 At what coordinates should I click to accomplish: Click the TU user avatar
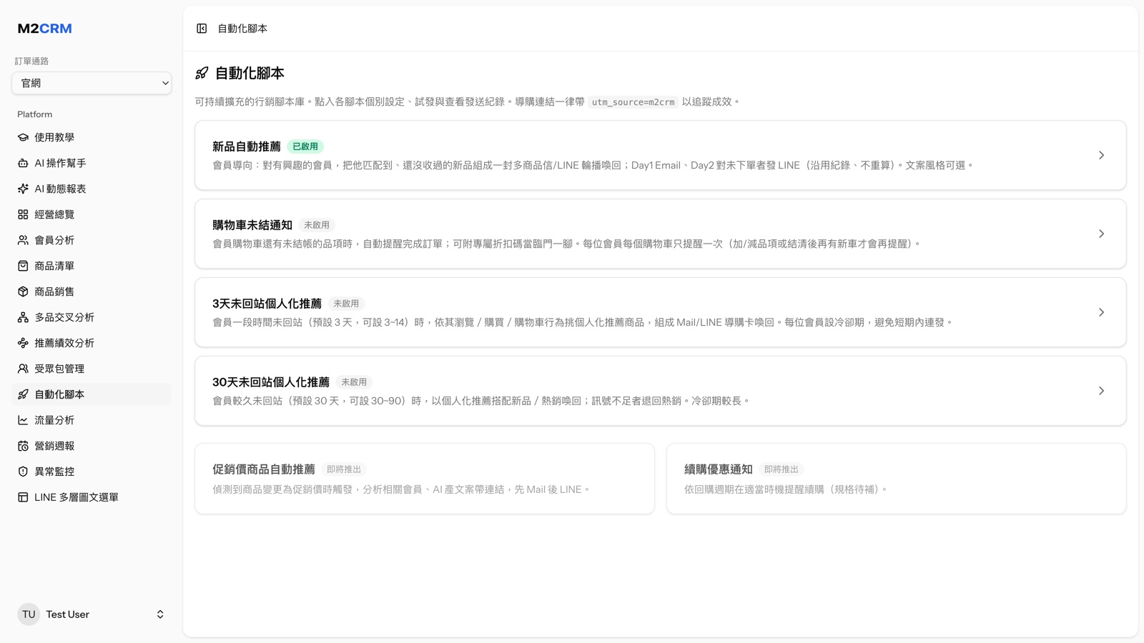point(29,614)
